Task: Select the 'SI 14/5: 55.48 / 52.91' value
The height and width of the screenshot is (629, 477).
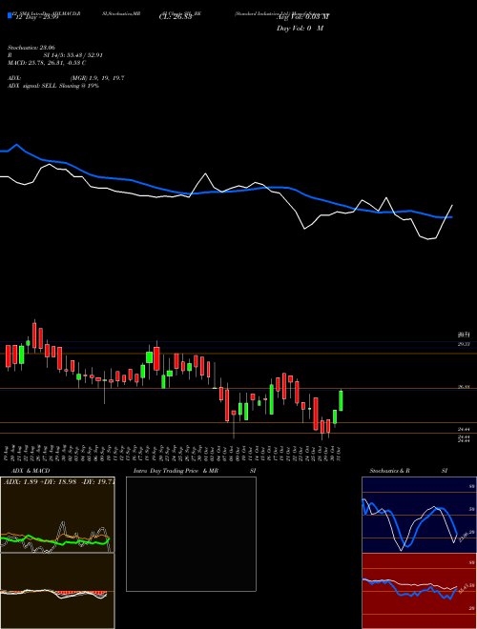Action: pyautogui.click(x=73, y=55)
